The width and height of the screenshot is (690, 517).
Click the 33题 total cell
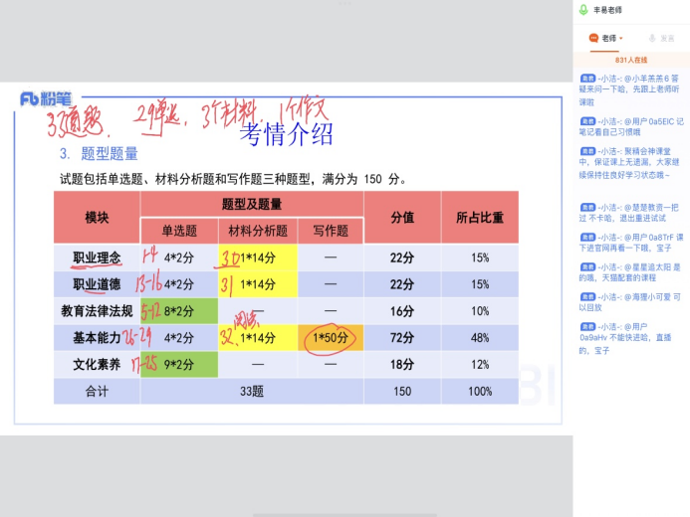(x=252, y=392)
